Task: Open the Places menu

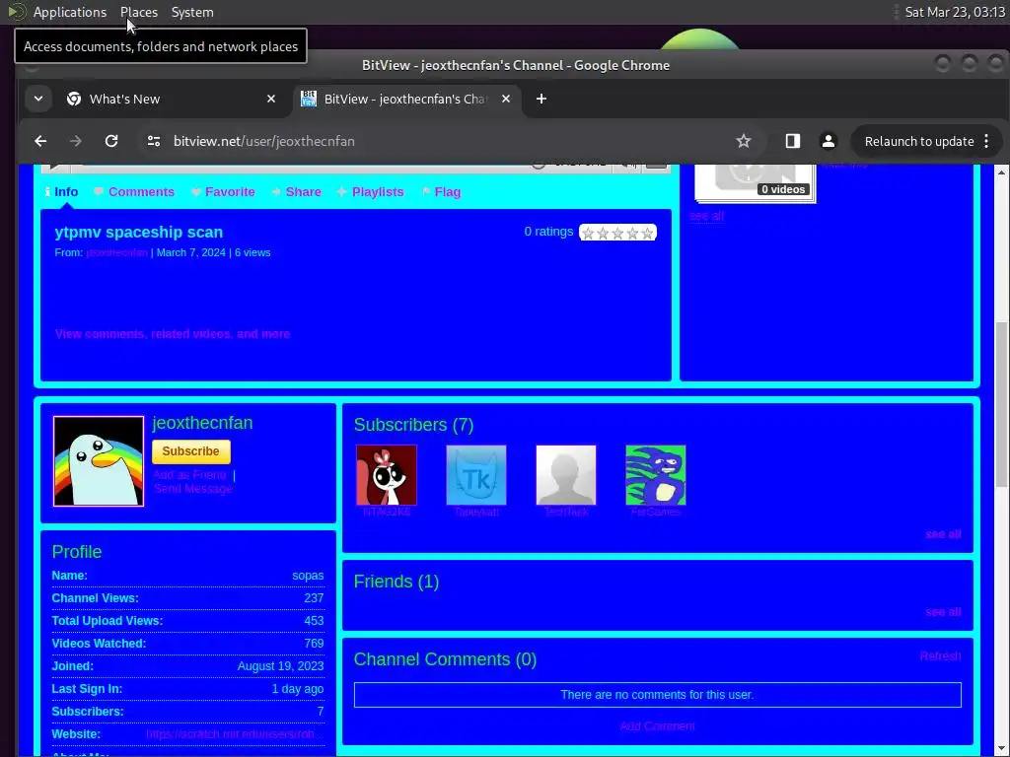Action: [139, 12]
